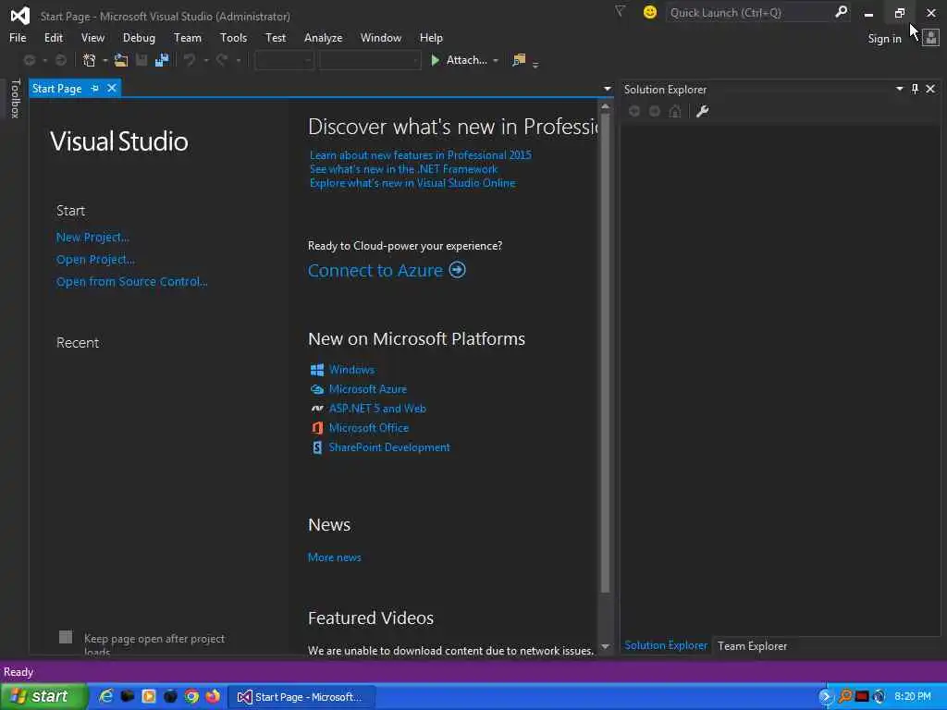This screenshot has height=710, width=947.
Task: Click the yellow smiley feedback icon
Action: [650, 12]
